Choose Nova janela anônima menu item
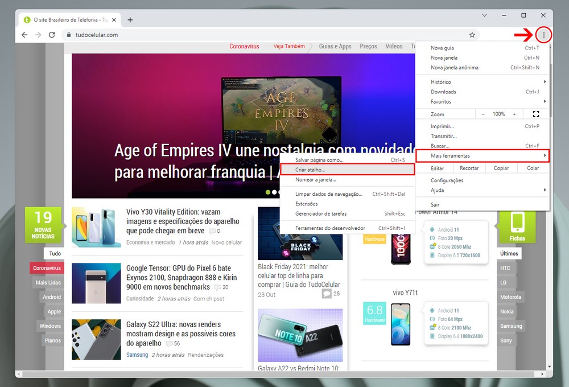The image size is (569, 387). (454, 67)
